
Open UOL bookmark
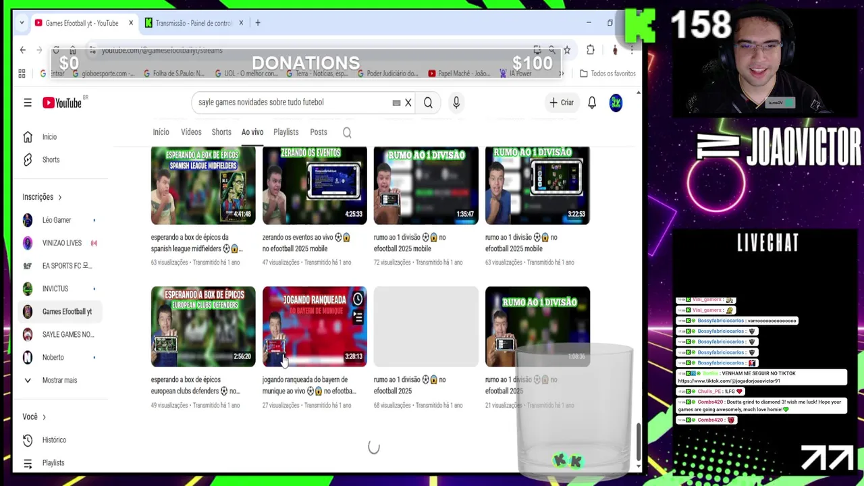(246, 74)
